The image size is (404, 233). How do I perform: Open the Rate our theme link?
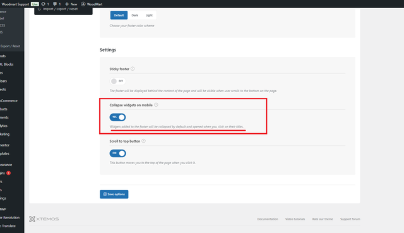[323, 219]
